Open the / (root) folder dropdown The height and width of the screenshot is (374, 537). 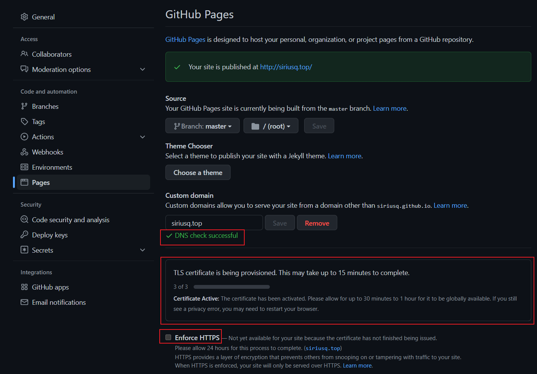click(x=271, y=126)
